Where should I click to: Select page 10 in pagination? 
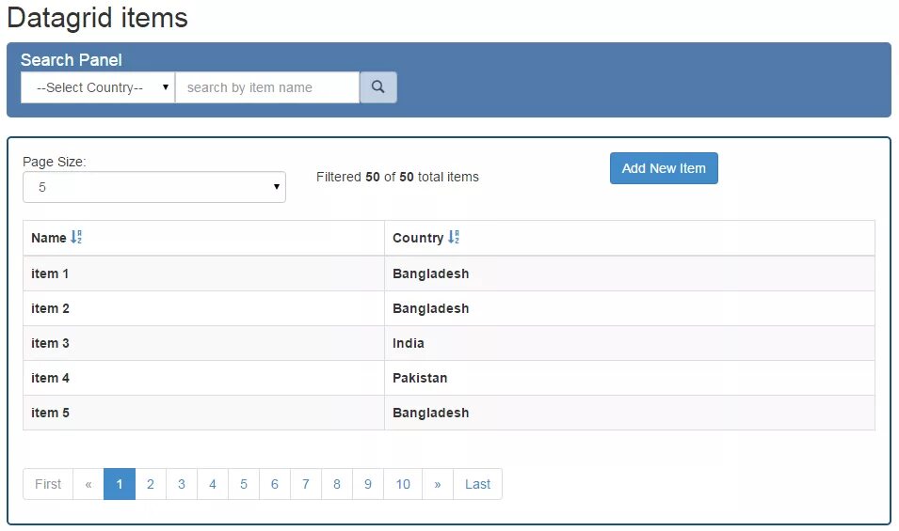coord(403,484)
